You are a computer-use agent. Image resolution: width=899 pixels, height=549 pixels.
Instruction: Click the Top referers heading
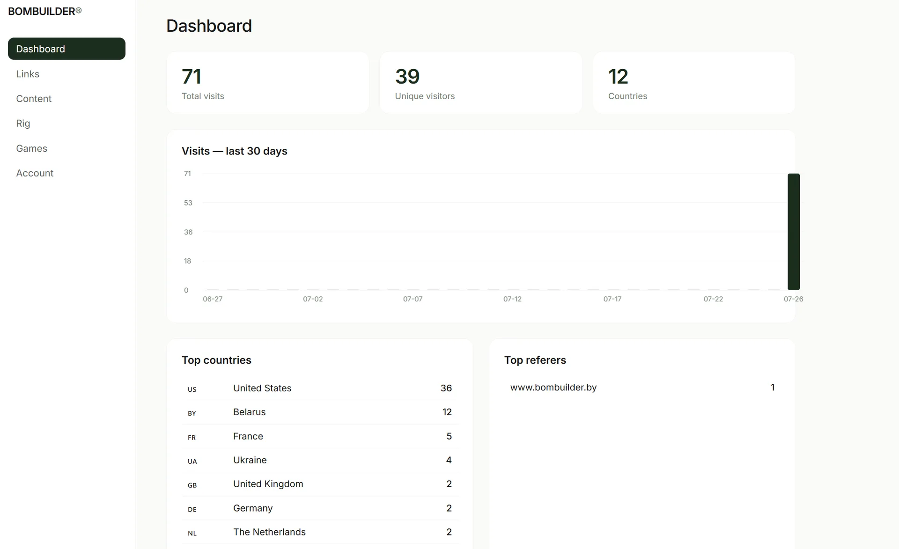click(535, 360)
